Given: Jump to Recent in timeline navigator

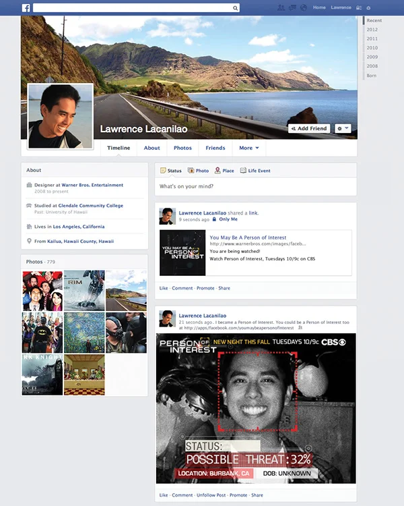Looking at the screenshot, I should point(374,20).
